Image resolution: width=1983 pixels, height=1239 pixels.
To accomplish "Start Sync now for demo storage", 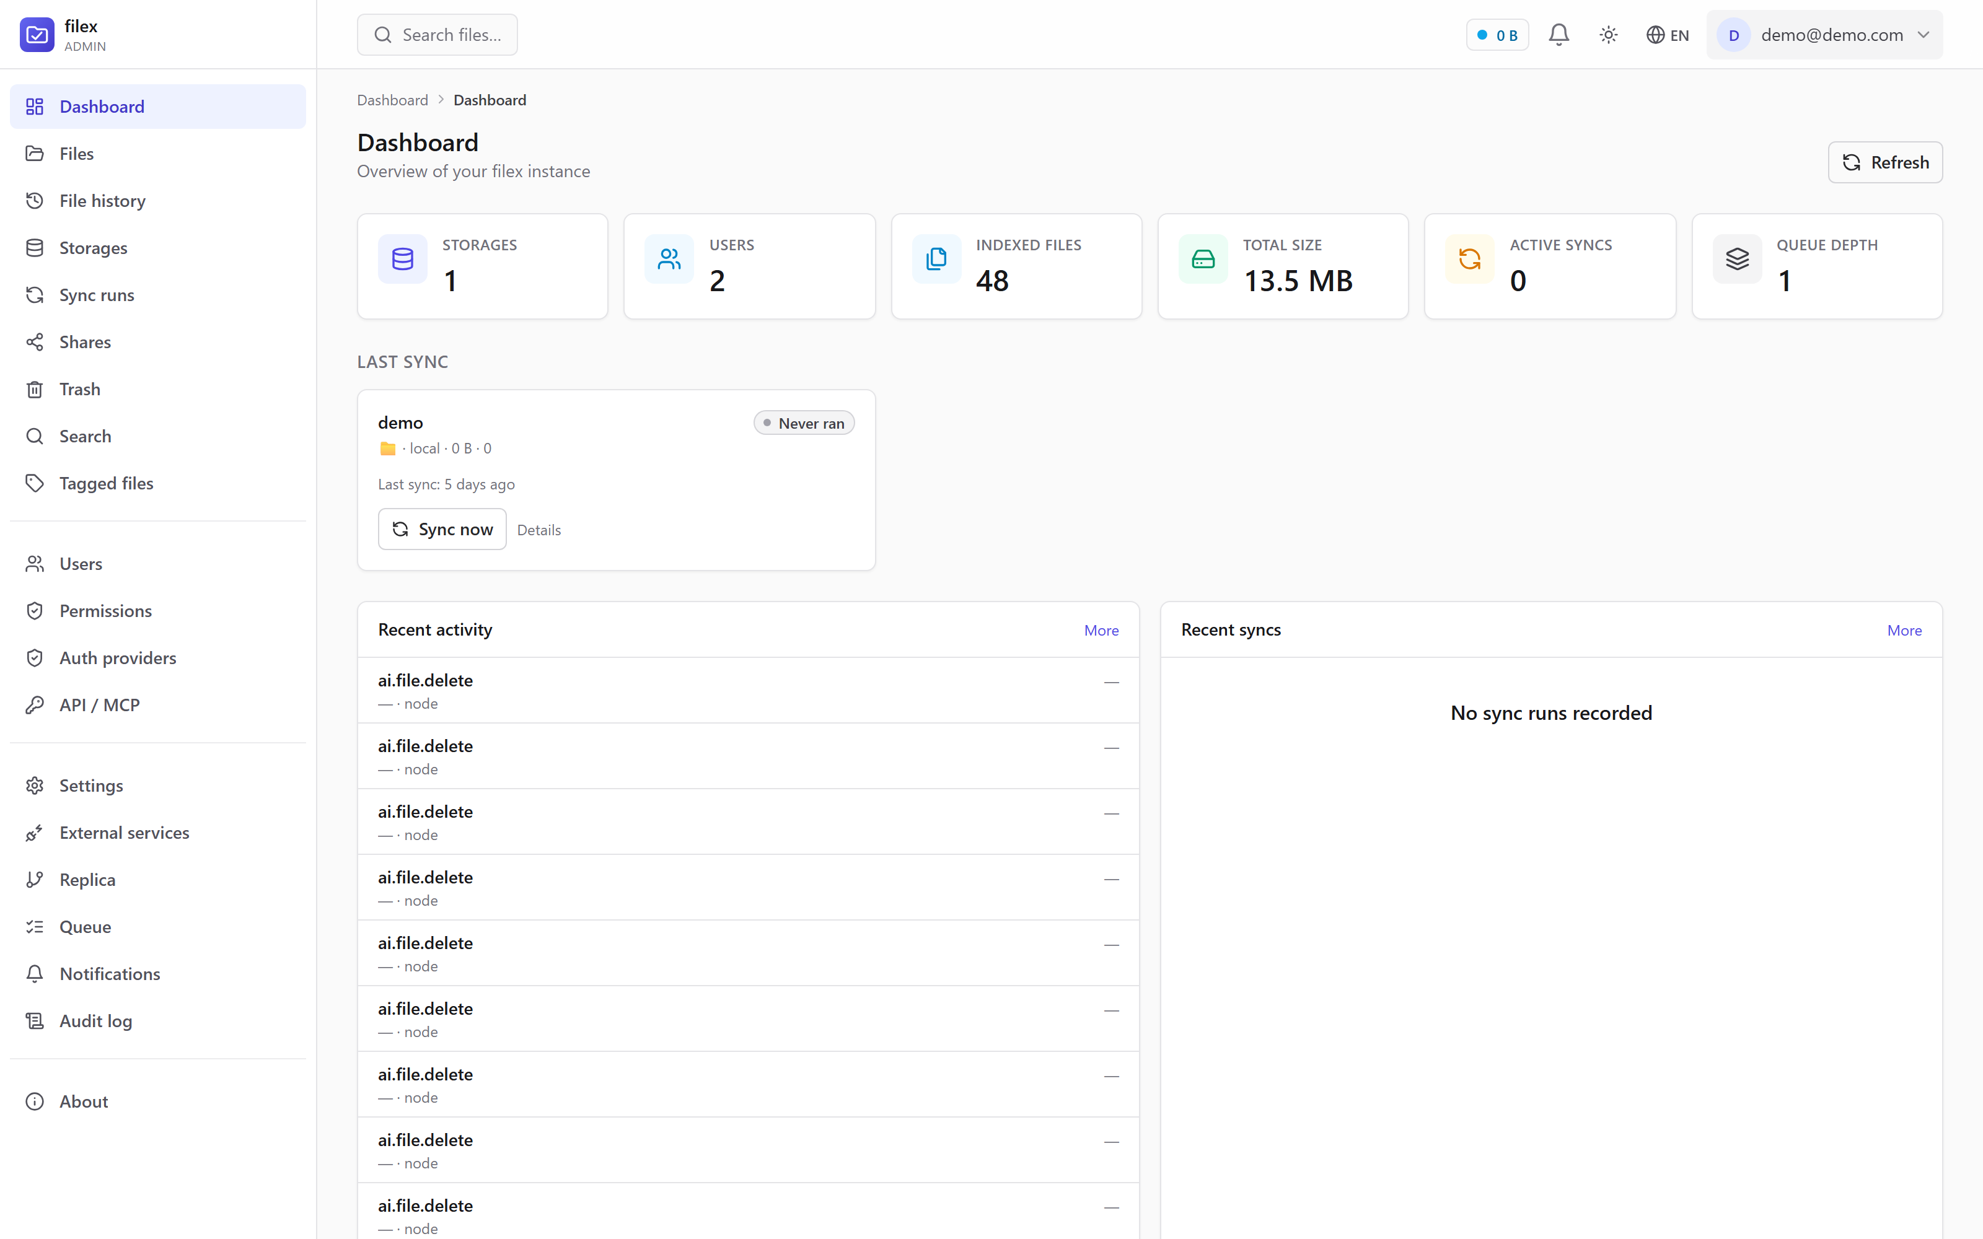I will coord(442,529).
